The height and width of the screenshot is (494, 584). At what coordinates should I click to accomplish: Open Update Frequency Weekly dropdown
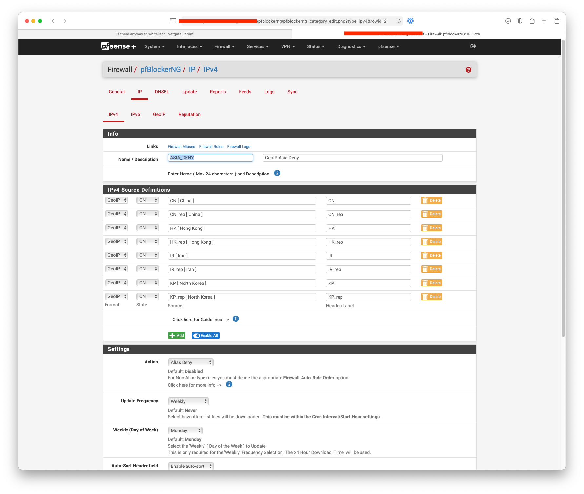pos(188,401)
